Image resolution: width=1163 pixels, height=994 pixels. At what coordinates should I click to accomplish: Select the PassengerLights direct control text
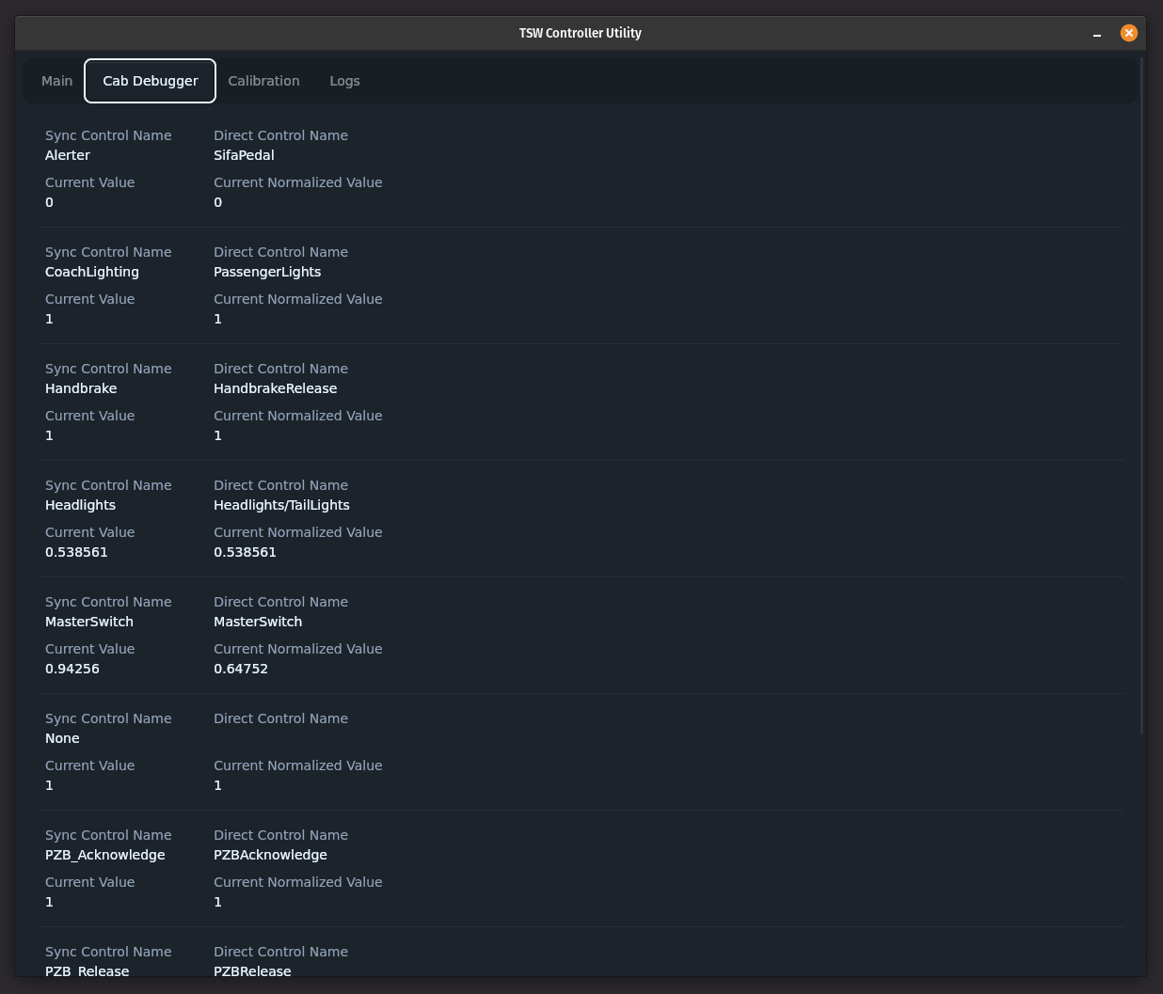(x=267, y=272)
